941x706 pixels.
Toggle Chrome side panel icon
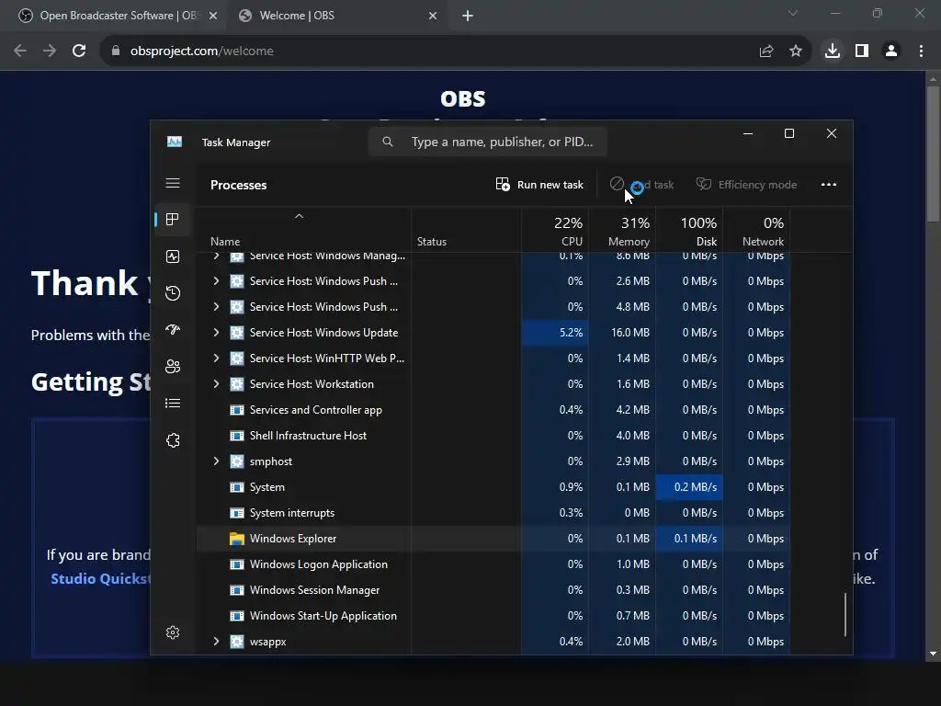(x=862, y=51)
